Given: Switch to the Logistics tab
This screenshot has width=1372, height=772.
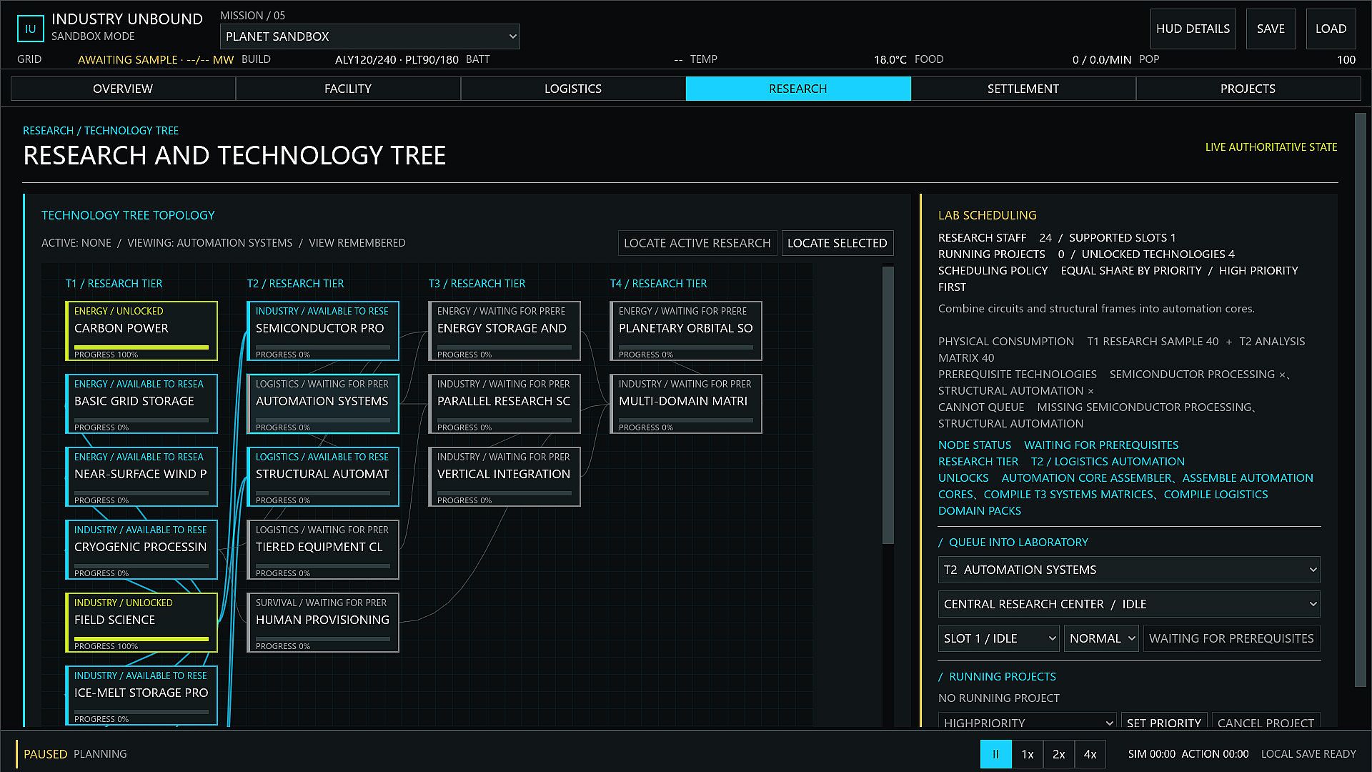Looking at the screenshot, I should click(573, 89).
